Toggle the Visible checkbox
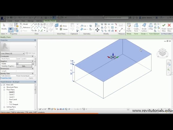Screen dimensions: 173x130 [x=18, y=64]
